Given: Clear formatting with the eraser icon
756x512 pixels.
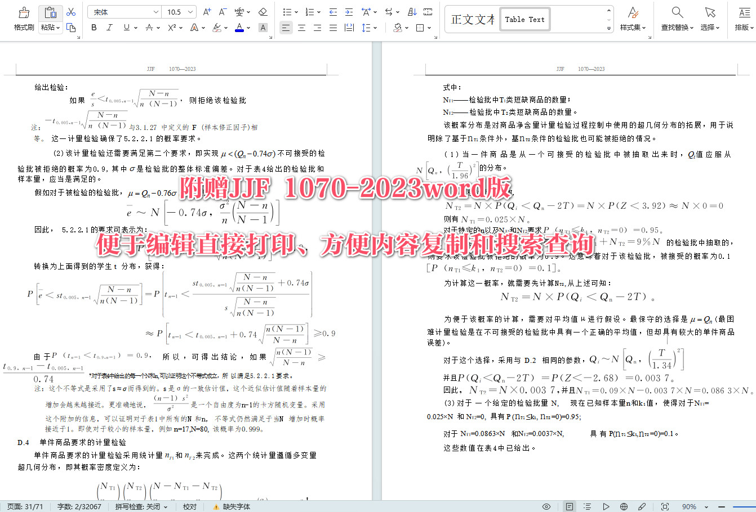Looking at the screenshot, I should coord(263,11).
